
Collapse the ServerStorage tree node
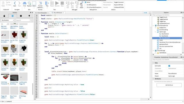point(153,51)
